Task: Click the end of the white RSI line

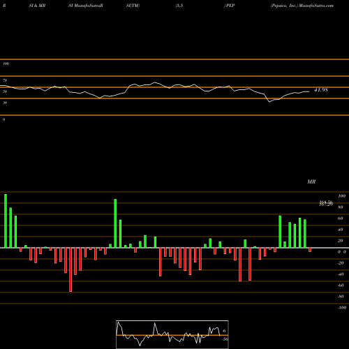Action: pyautogui.click(x=309, y=91)
